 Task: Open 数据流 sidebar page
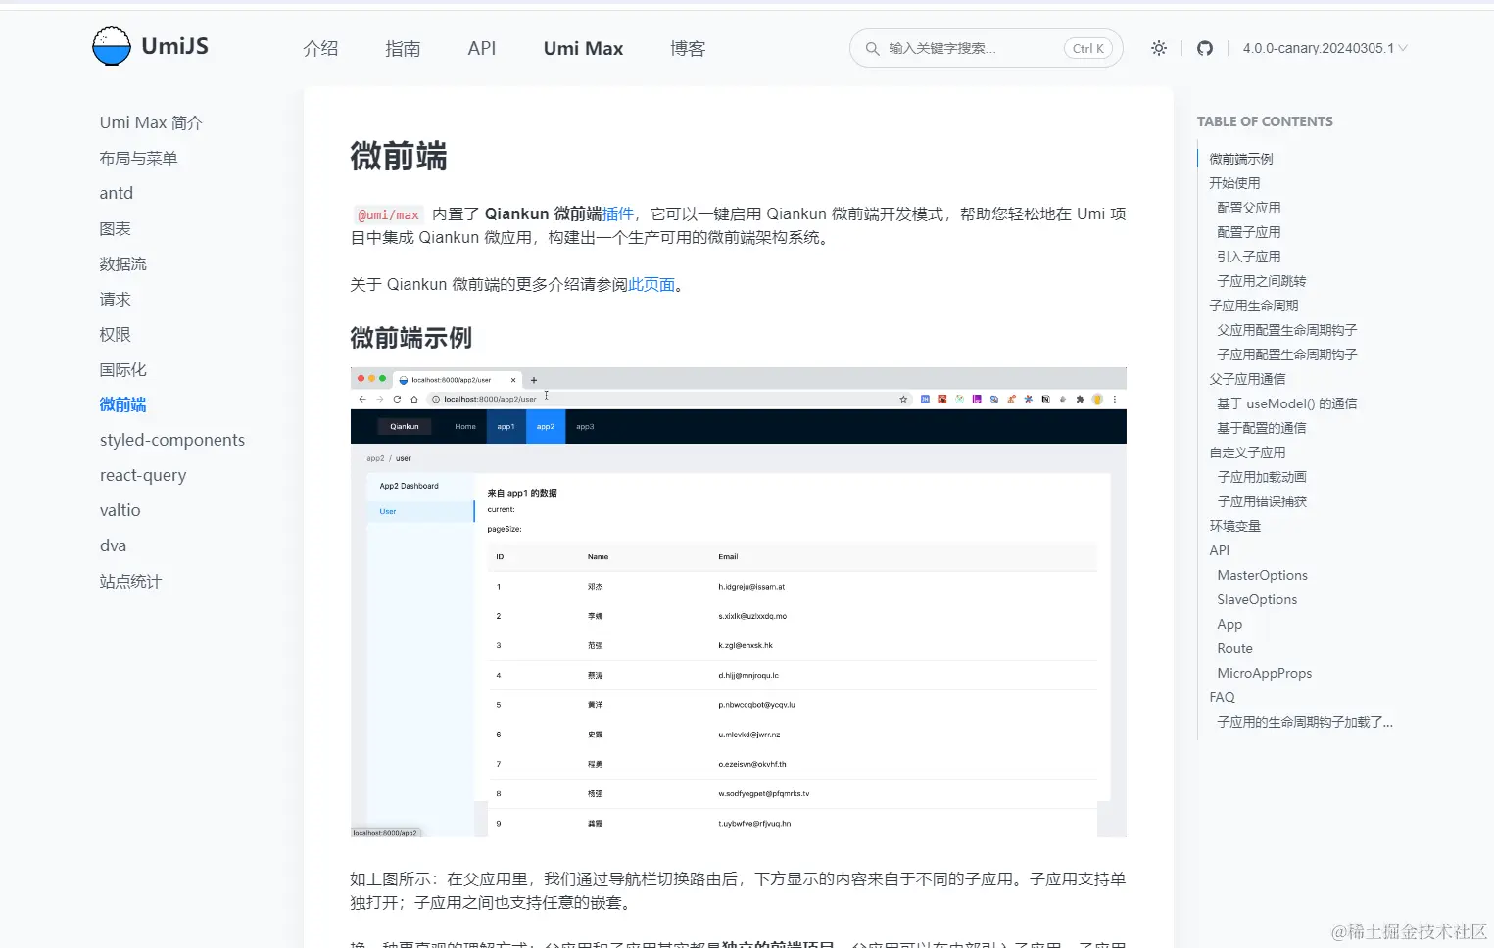[x=122, y=263]
